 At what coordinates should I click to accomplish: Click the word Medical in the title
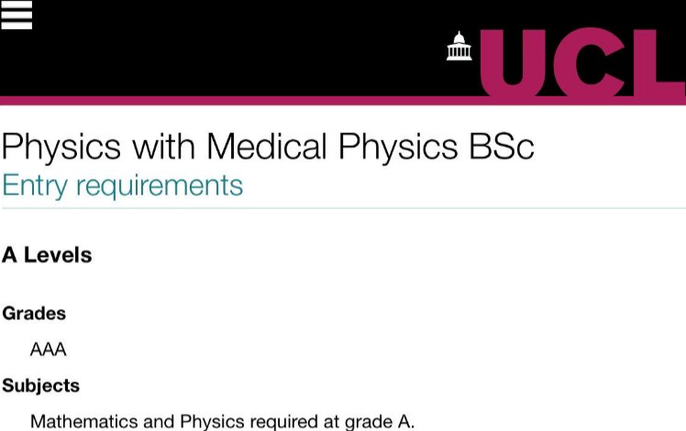click(267, 146)
